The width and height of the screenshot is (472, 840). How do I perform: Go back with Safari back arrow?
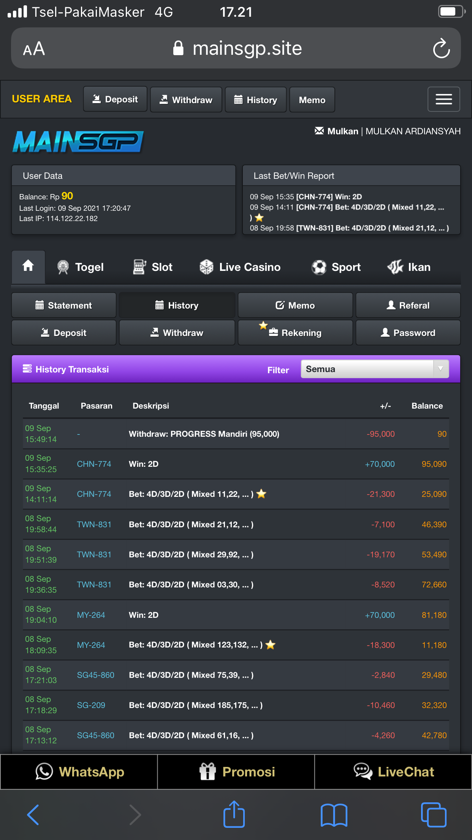point(33,815)
